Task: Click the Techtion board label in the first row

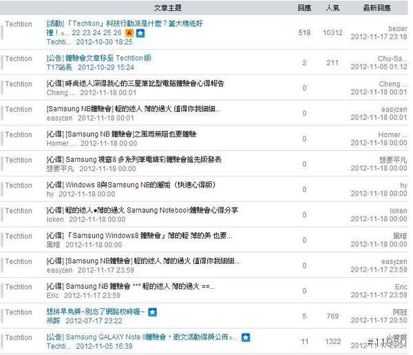Action: click(x=19, y=24)
